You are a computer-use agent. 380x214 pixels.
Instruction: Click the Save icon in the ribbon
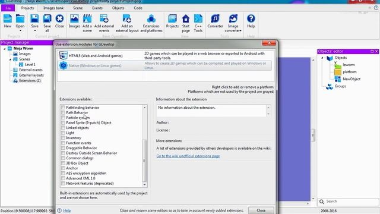pyautogui.click(x=34, y=19)
